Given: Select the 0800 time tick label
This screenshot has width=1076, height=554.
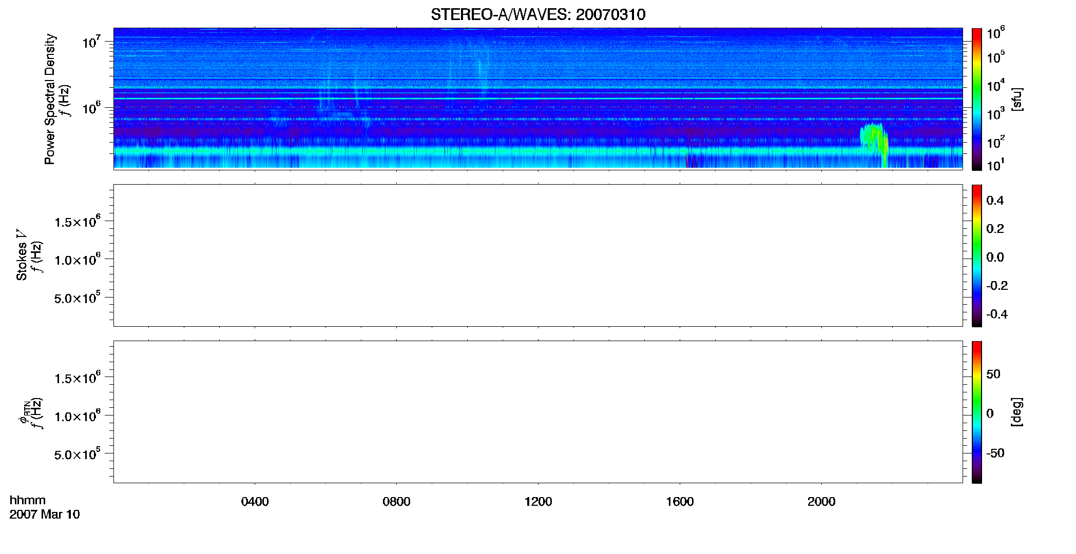Looking at the screenshot, I should (396, 502).
